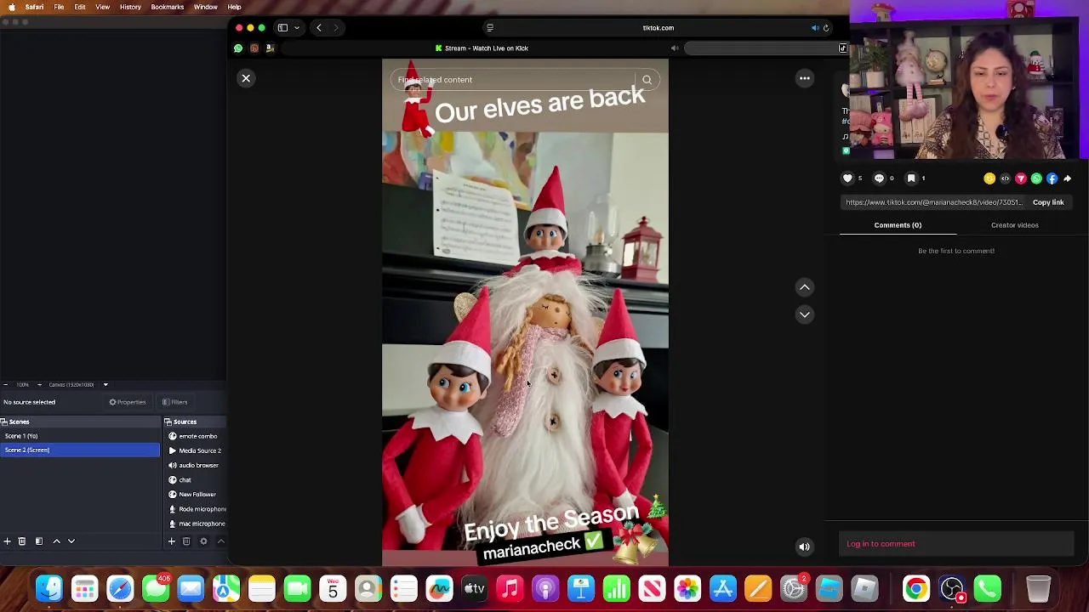Image resolution: width=1089 pixels, height=612 pixels.
Task: Share to WhatsApp icon
Action: [1036, 178]
